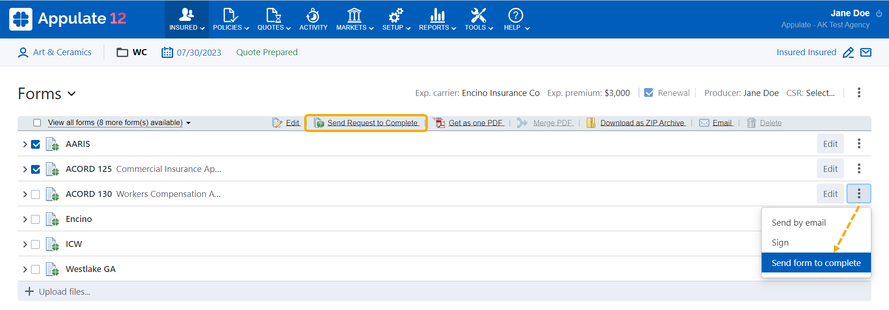Uncheck the ACORD 125 checkbox
This screenshot has height=310, width=889.
(x=36, y=169)
